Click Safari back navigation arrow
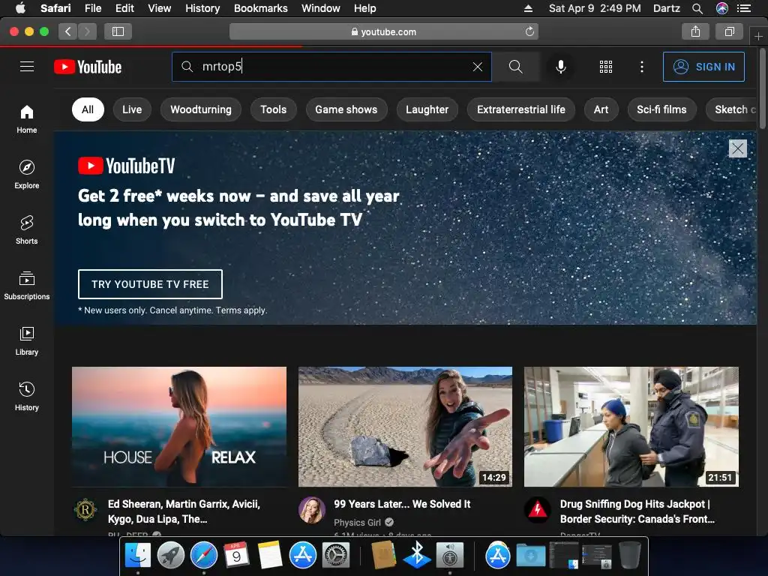The height and width of the screenshot is (576, 768). 68,31
